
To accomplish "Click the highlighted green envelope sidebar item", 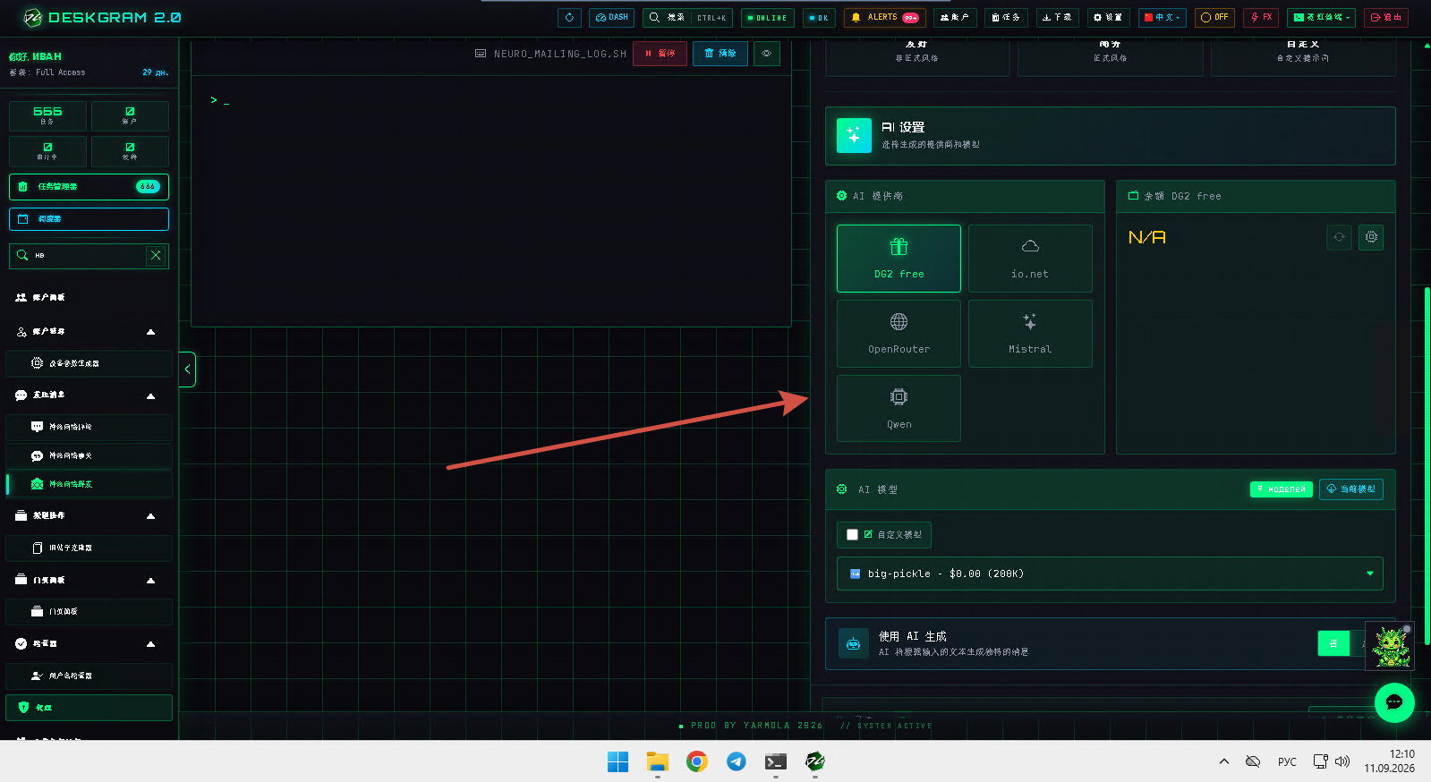I will tap(89, 484).
